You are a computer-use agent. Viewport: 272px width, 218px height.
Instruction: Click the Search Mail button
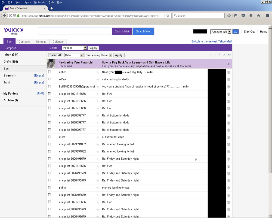(122, 31)
